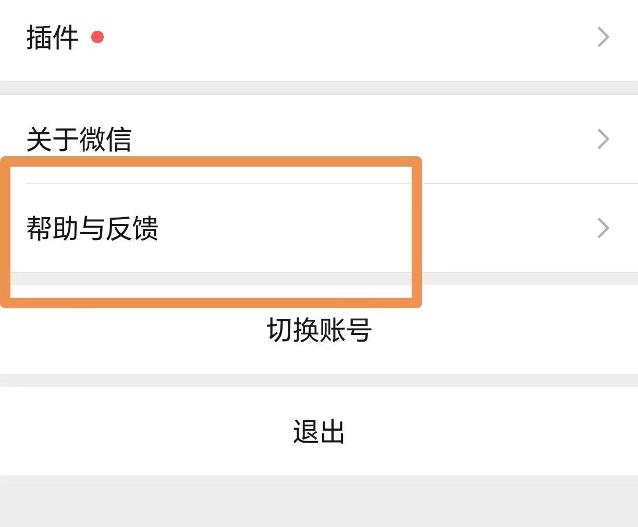Viewport: 638px width, 527px height.
Task: Click the 关于微信 row arrow icon
Action: click(603, 139)
